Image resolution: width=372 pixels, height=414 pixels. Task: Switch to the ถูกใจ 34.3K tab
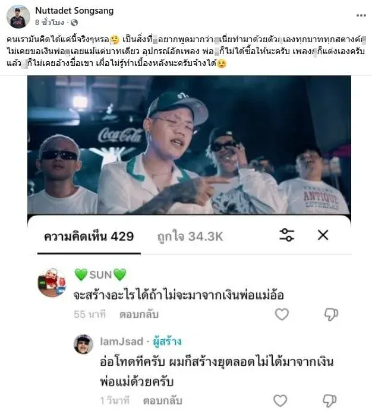pos(190,236)
